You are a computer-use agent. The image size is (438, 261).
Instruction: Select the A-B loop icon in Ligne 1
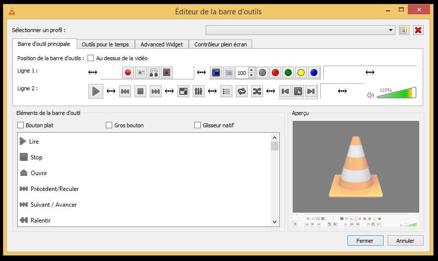coord(154,73)
